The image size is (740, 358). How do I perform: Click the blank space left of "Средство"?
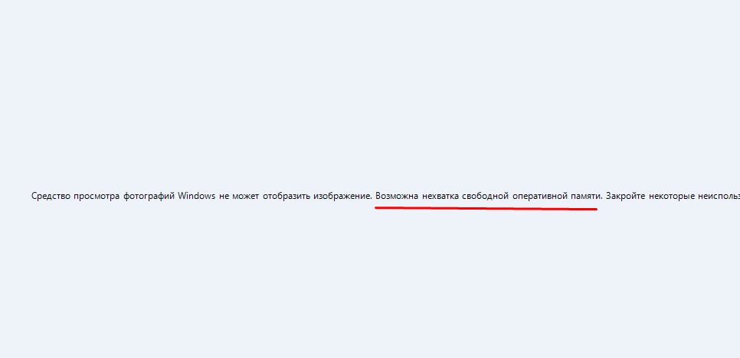coord(15,196)
